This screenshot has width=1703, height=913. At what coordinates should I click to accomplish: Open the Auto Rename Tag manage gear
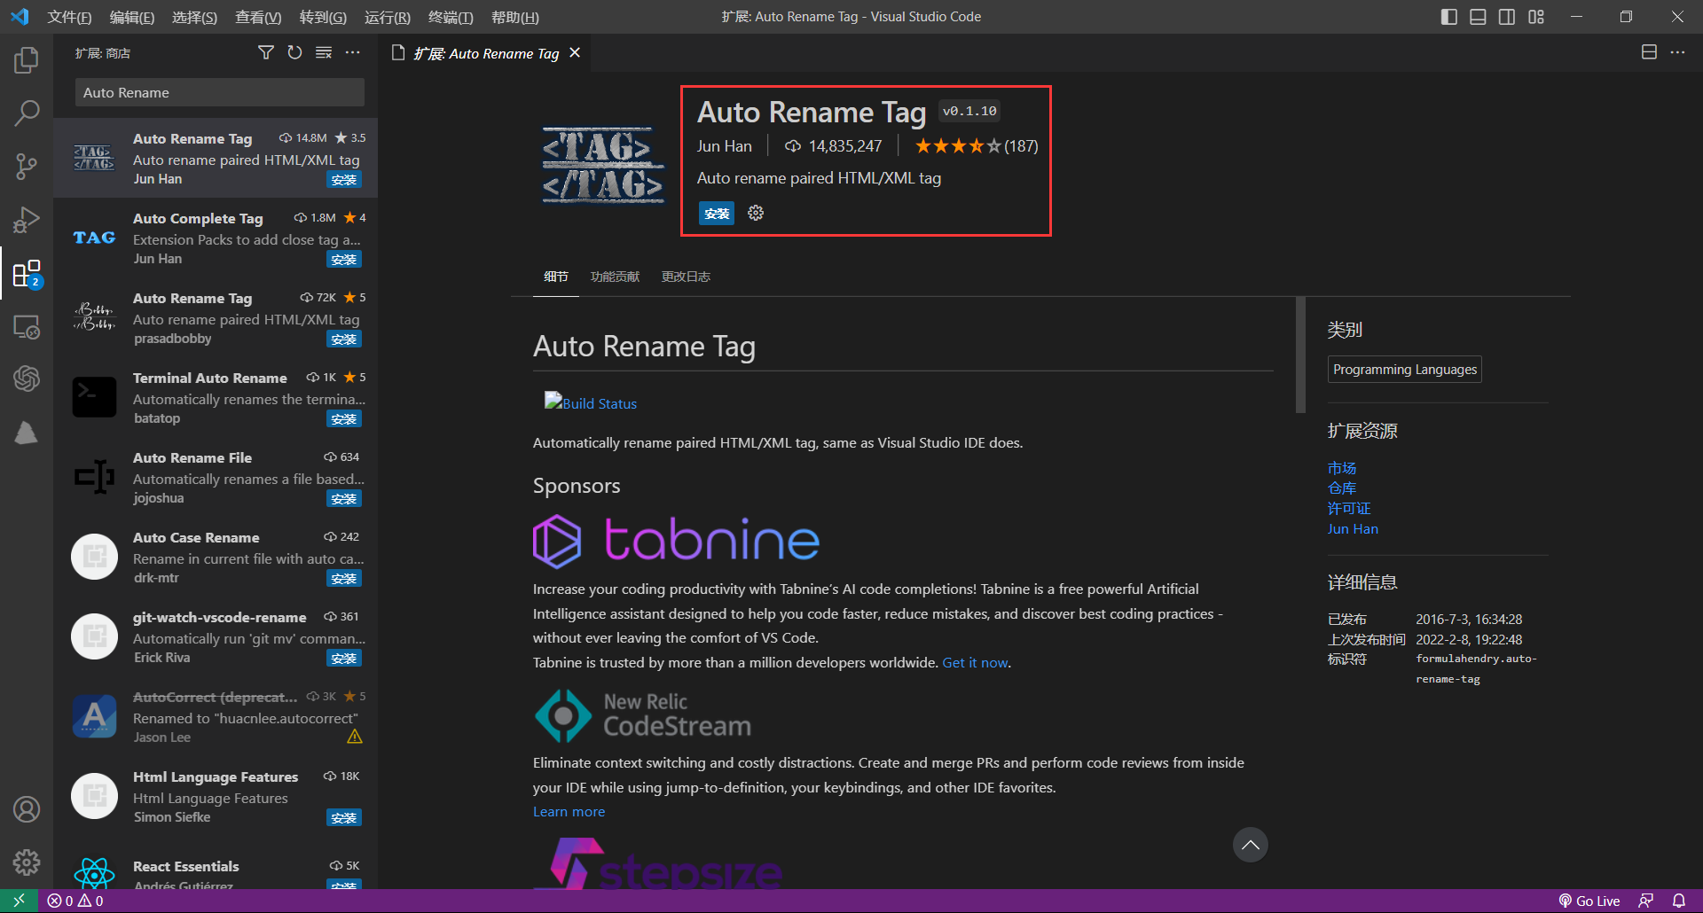pyautogui.click(x=756, y=213)
